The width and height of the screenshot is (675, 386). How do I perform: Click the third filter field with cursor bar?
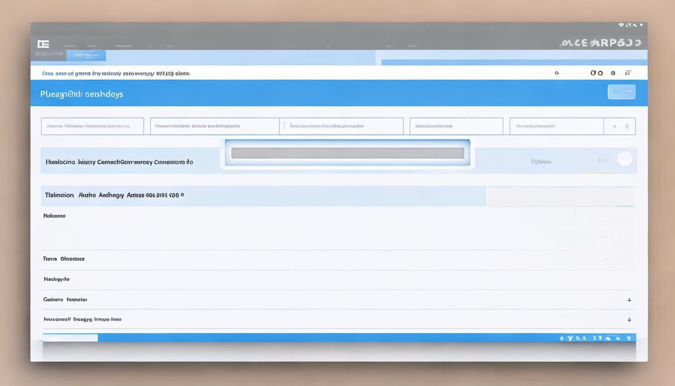pyautogui.click(x=342, y=126)
